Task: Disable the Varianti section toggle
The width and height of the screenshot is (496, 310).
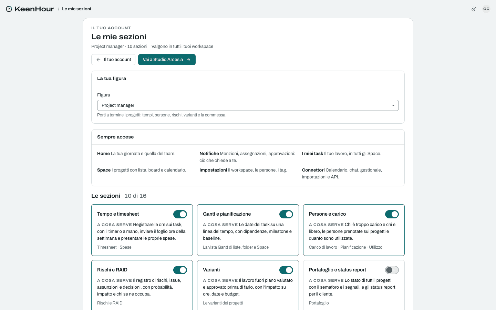Action: [x=286, y=270]
